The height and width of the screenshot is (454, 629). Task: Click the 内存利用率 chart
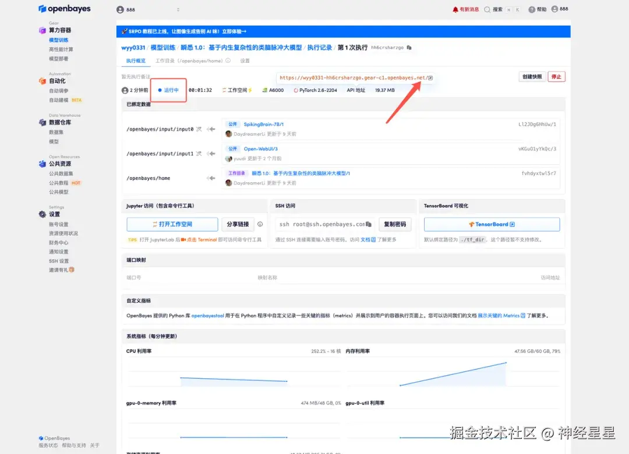(453, 373)
